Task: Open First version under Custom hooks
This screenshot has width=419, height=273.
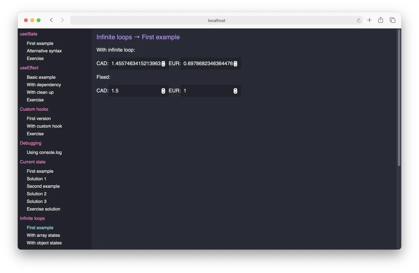Action: pos(39,118)
